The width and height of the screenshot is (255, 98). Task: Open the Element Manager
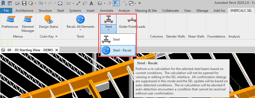point(28,24)
